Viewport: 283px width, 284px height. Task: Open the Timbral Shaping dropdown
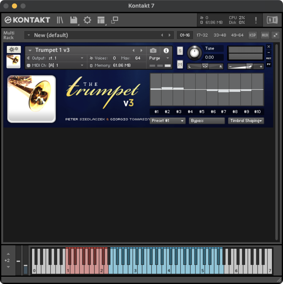click(246, 121)
